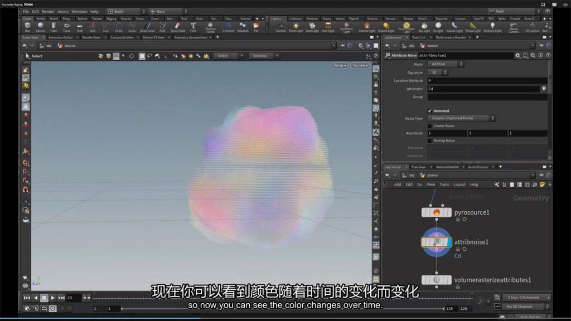Create a Box with the shelf tool
571x321 pixels.
pos(27,27)
